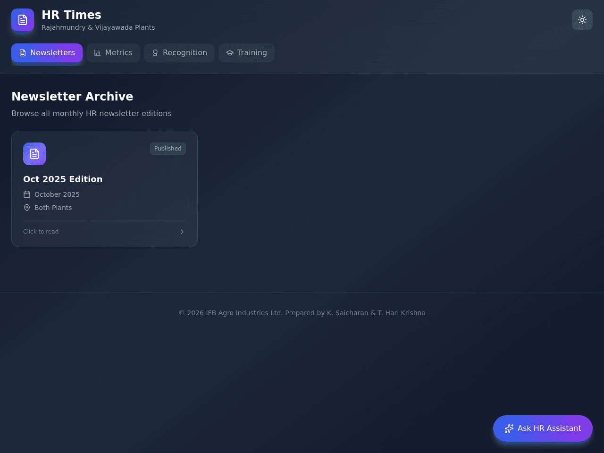
Task: Toggle the light/dark theme sun button
Action: click(x=582, y=20)
